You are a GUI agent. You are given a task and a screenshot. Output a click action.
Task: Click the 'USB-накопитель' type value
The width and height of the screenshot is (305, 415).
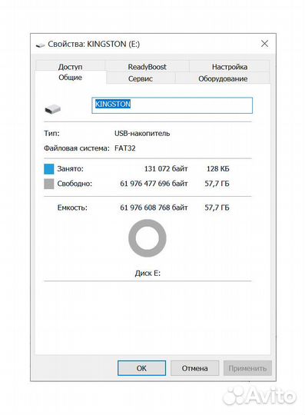(x=142, y=133)
